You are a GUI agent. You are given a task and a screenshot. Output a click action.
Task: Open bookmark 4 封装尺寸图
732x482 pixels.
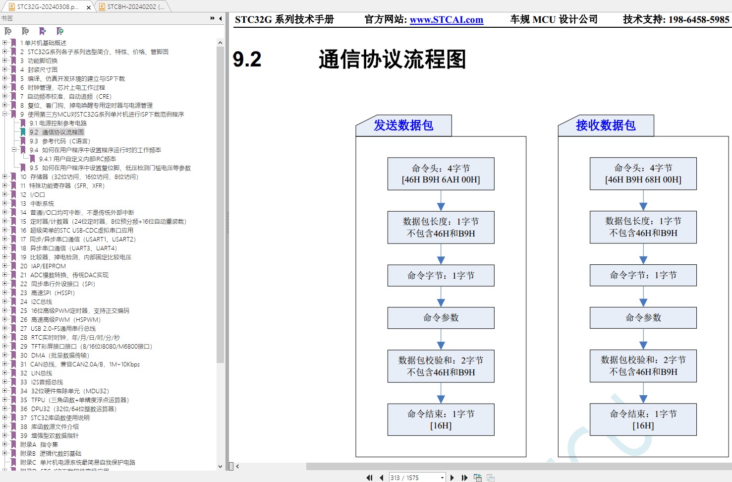click(x=39, y=69)
